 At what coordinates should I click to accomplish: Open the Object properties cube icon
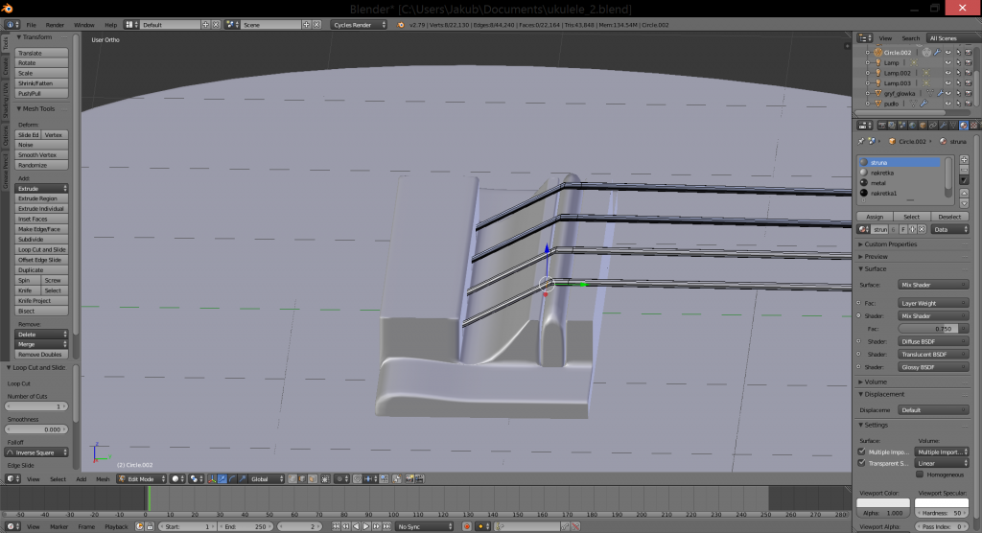(x=923, y=126)
